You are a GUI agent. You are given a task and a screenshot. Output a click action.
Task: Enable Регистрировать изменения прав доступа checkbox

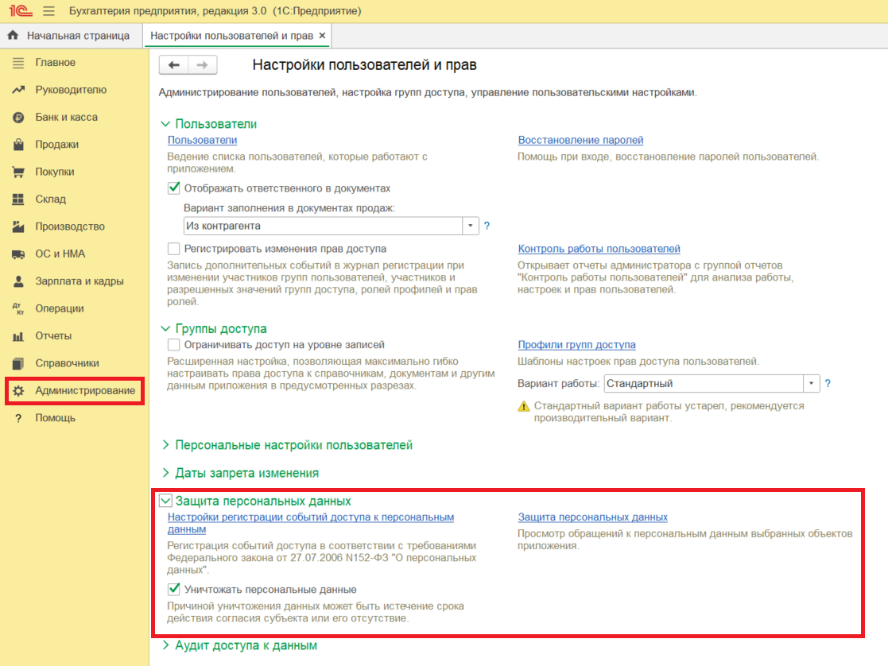[174, 248]
